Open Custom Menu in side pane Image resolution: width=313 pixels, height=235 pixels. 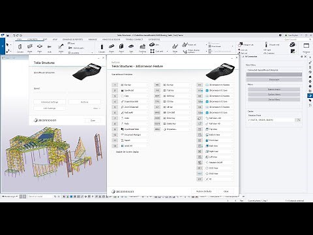(x=274, y=95)
